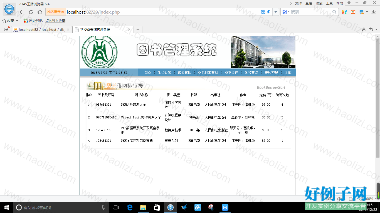
Task: Click the Cortana search box on taskbar
Action: (61, 207)
